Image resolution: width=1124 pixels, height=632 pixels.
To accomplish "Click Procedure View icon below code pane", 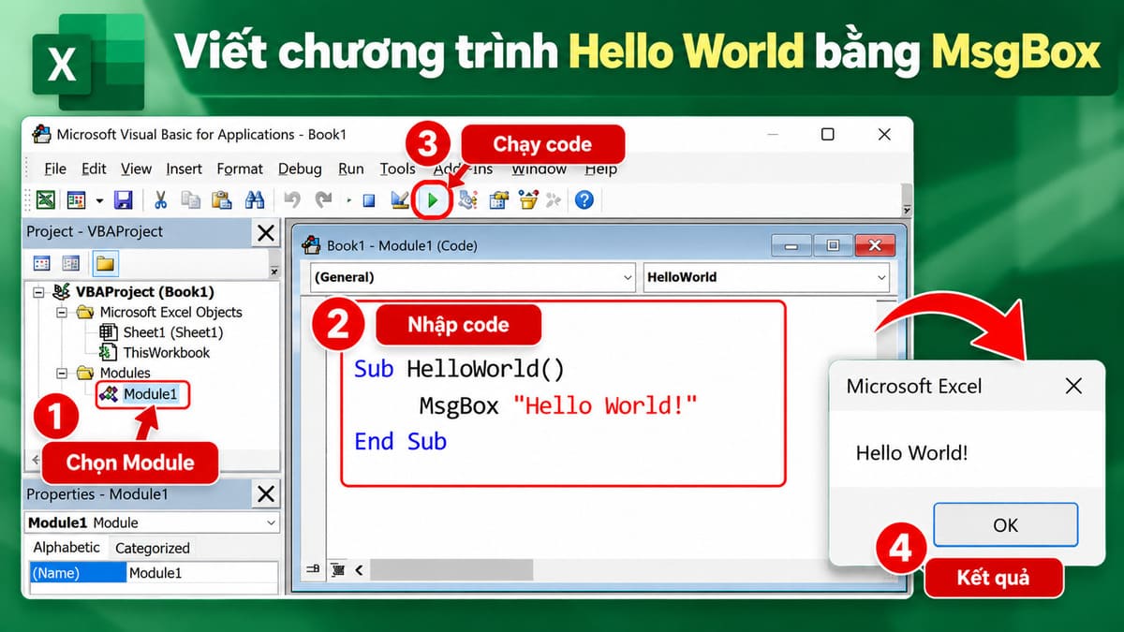I will [x=313, y=568].
